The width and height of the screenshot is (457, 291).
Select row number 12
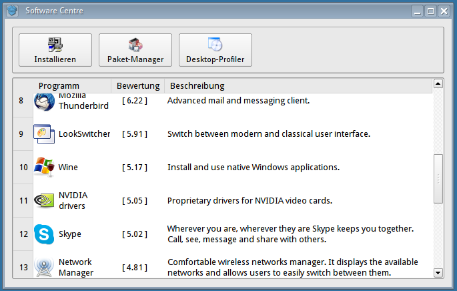(x=23, y=234)
